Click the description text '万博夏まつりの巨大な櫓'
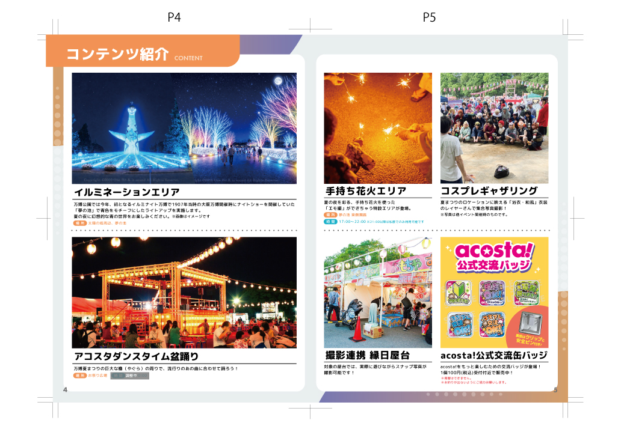This screenshot has height=438, width=621. 156,368
